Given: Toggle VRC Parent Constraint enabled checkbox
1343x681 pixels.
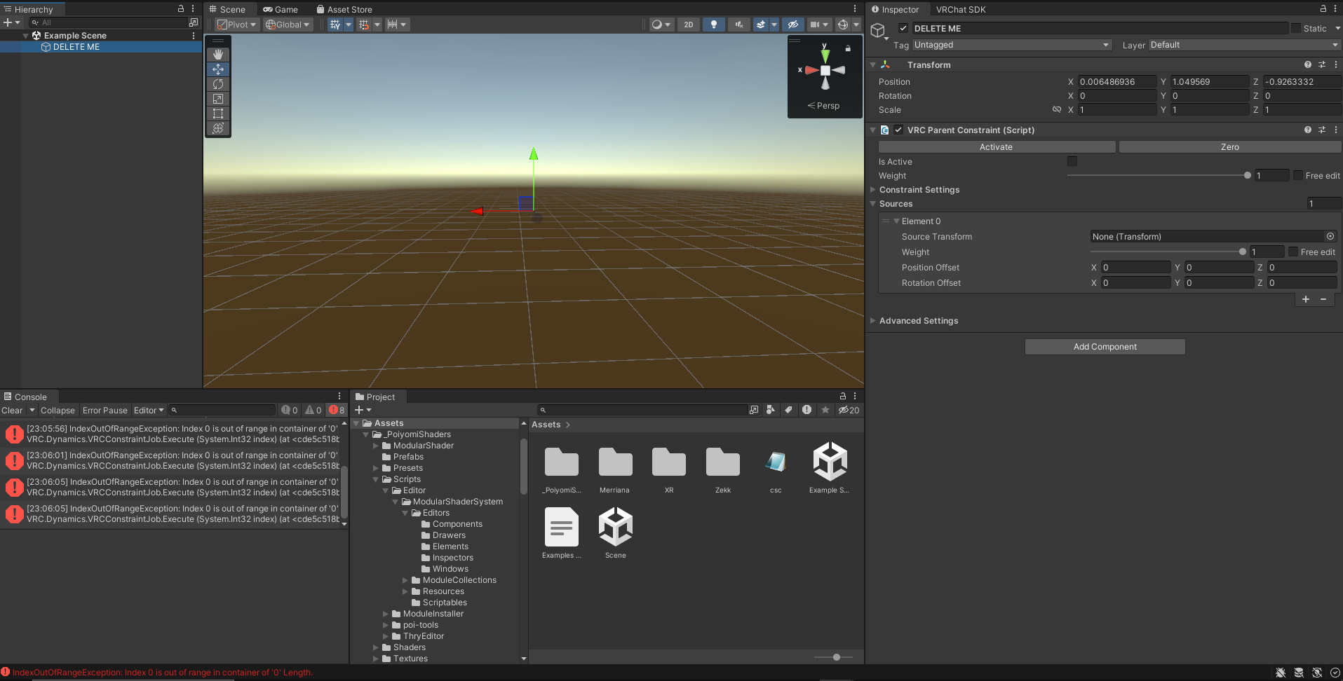Looking at the screenshot, I should (x=898, y=130).
